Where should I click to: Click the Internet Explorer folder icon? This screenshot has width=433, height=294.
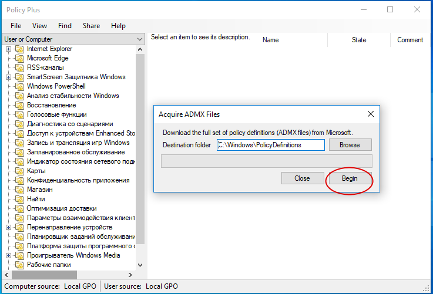(19, 49)
